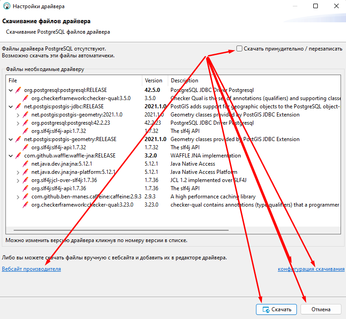Click the feather icon of org.postgresql:postgresql:RELEASE

pos(18,90)
